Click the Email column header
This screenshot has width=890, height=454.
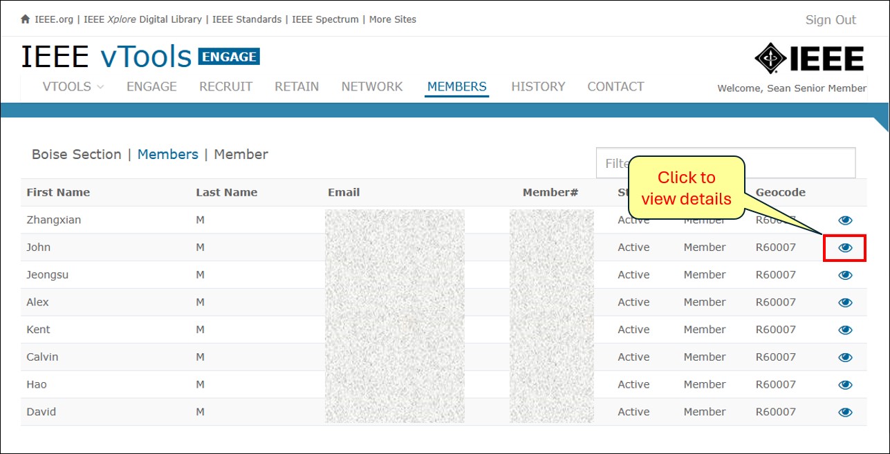[344, 192]
